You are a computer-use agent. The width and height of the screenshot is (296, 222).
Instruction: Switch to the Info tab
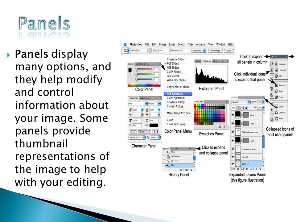tap(215, 61)
